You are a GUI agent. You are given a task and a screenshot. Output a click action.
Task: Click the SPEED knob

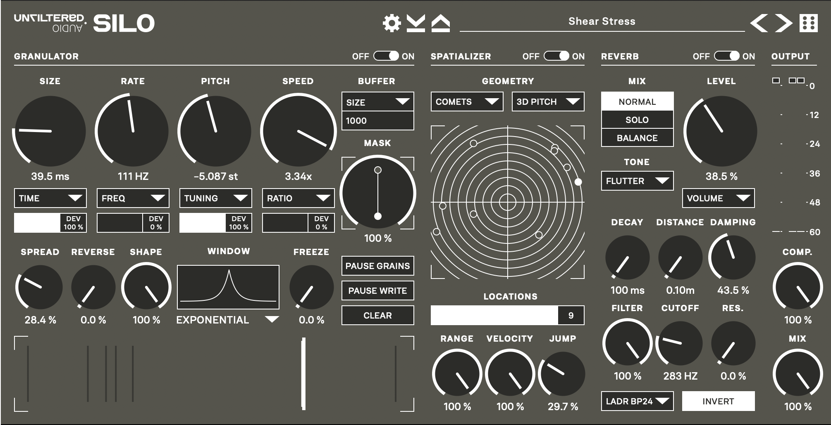(x=298, y=131)
